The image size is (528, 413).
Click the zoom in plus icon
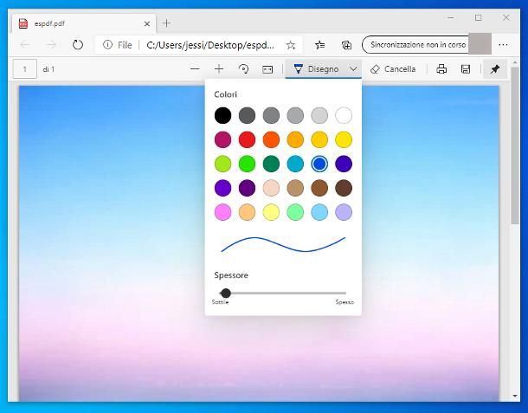coord(219,69)
